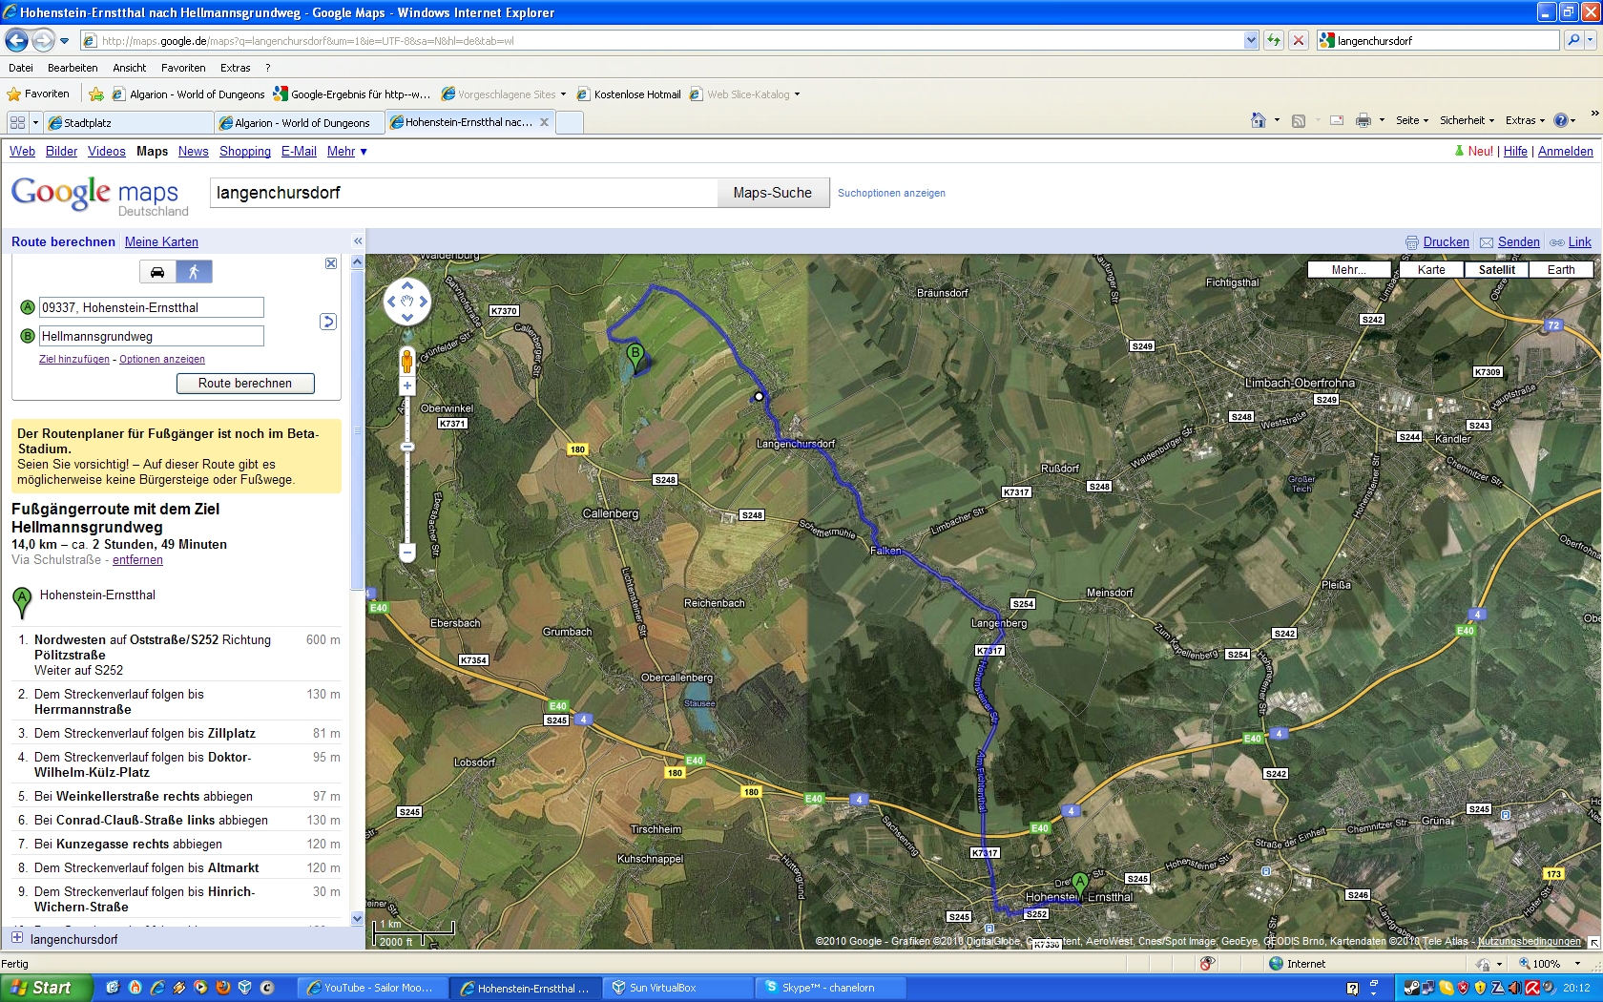1603x1002 pixels.
Task: Expand the langenchursdorf search result
Action: 17,938
